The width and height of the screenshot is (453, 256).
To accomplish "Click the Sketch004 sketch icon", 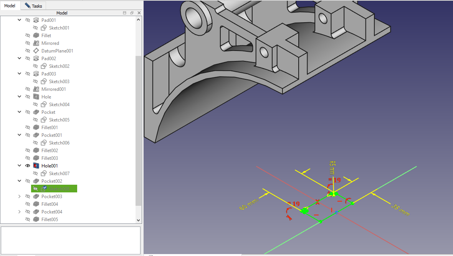I will [44, 105].
